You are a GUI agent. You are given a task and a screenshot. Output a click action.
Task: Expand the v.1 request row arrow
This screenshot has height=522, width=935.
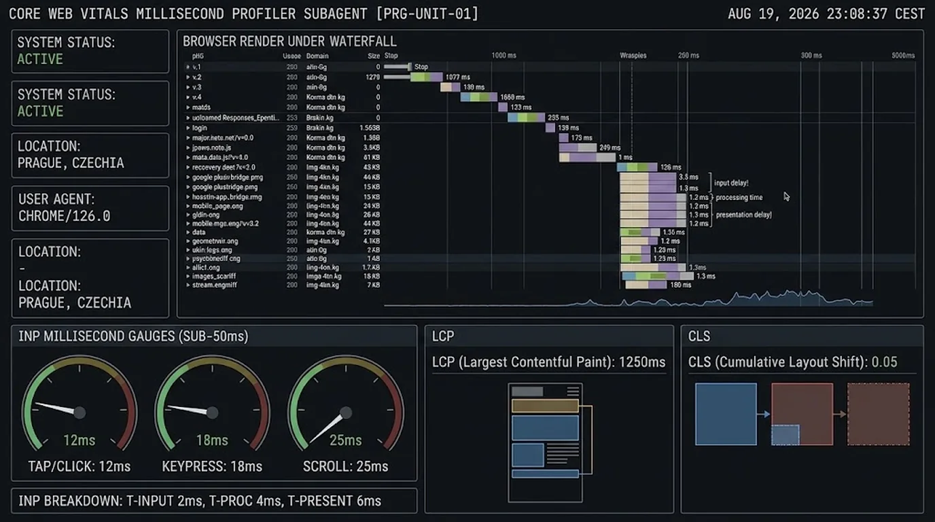(188, 67)
